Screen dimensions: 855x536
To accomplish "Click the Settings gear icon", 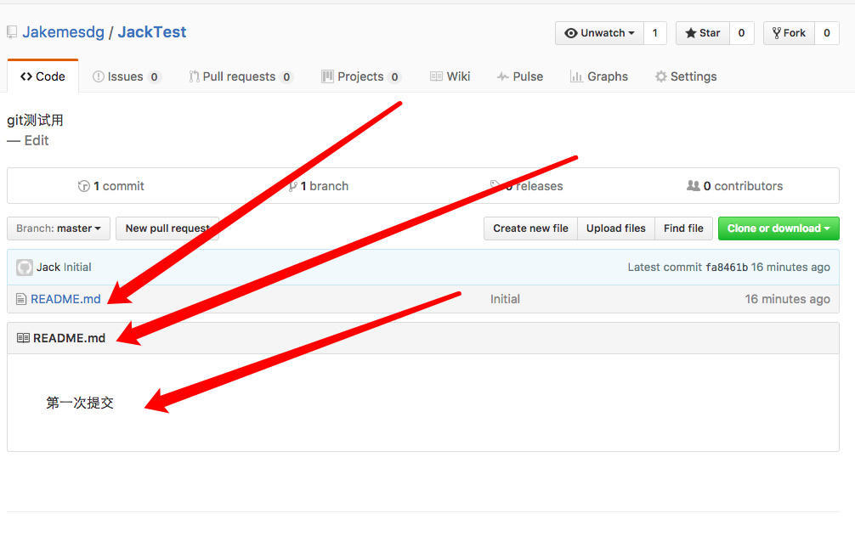I will [x=661, y=76].
